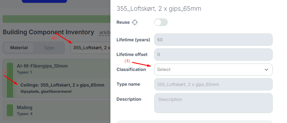Screen dimensions: 287x123
Task: Focus the Description text area
Action: 213,103
